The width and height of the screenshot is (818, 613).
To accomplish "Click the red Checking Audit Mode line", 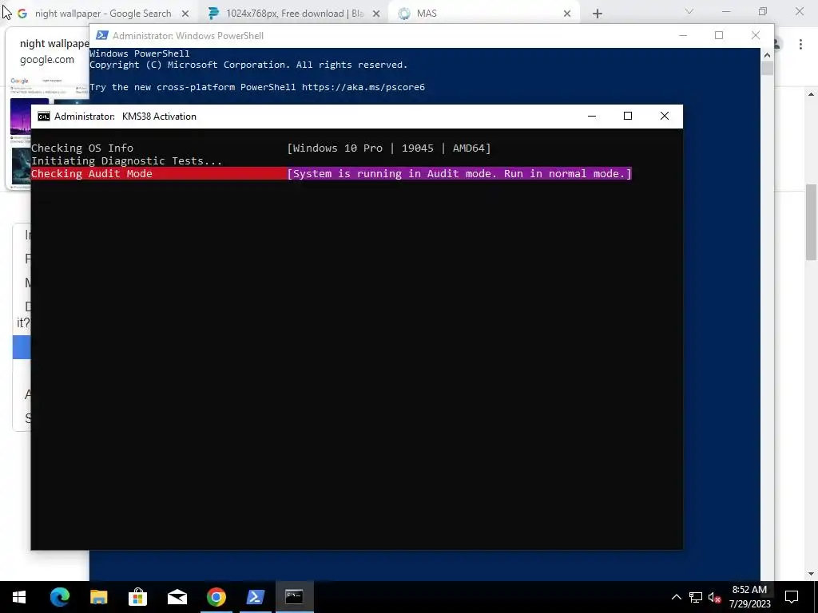I will pos(159,173).
